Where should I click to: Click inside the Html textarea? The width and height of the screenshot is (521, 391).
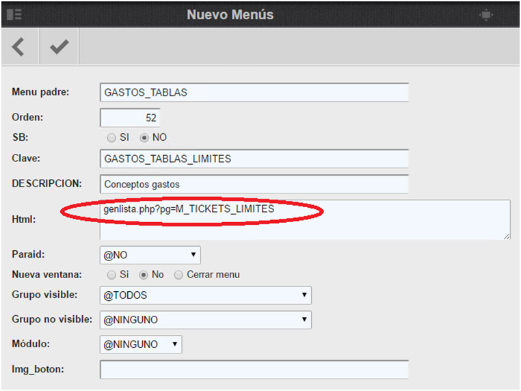pos(305,219)
